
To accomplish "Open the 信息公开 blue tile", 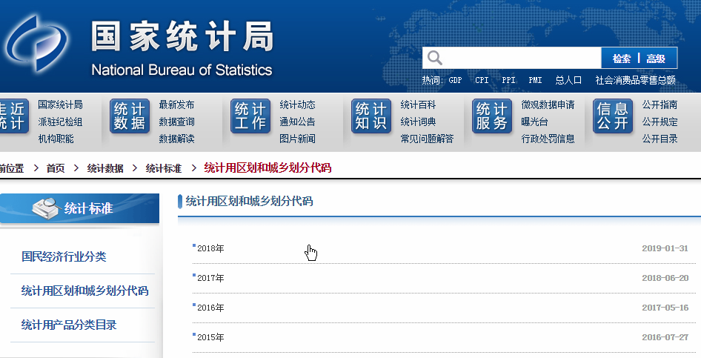I will pyautogui.click(x=613, y=116).
